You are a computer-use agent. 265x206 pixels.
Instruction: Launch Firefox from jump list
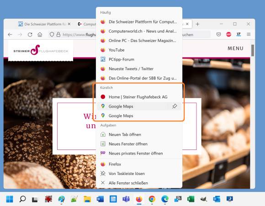(x=139, y=164)
